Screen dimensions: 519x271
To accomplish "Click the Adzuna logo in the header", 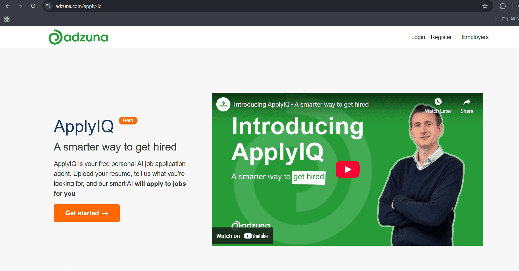I will [x=78, y=37].
